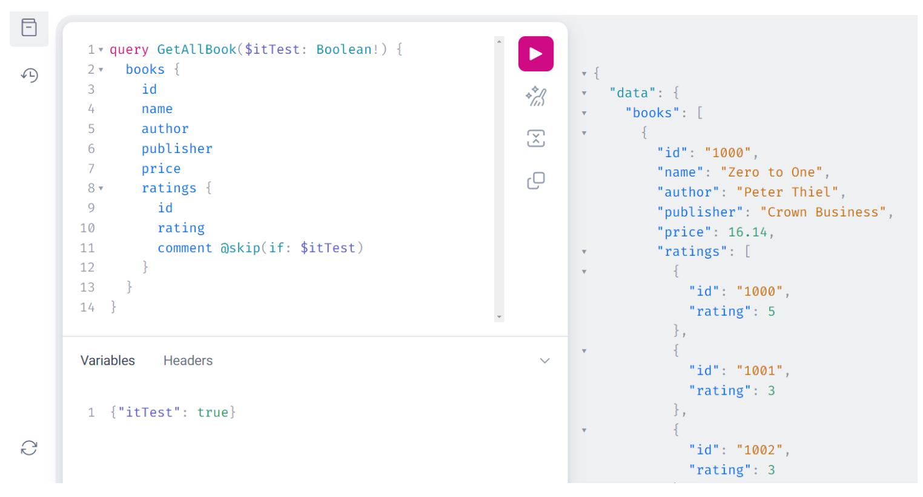Collapse the root object in the response
The image size is (923, 497).
[584, 74]
